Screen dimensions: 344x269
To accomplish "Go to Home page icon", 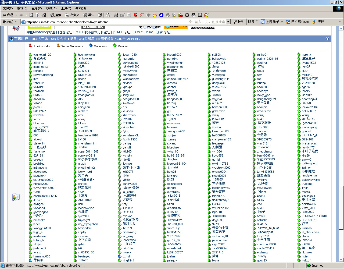I will (44, 15).
